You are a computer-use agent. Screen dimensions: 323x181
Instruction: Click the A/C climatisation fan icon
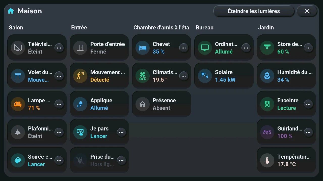[x=143, y=76]
